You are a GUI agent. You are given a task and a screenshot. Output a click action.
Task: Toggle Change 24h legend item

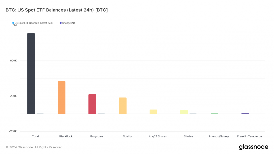(67, 23)
